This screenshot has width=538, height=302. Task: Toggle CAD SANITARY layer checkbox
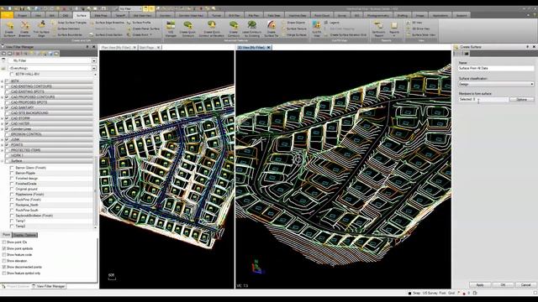[7, 107]
